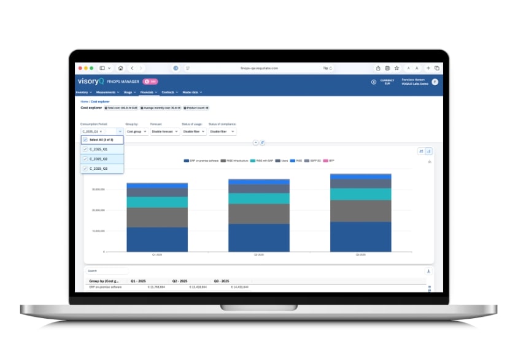Open the Group by Cost group dropdown
Viewport: 518px width, 361px height.
[136, 132]
